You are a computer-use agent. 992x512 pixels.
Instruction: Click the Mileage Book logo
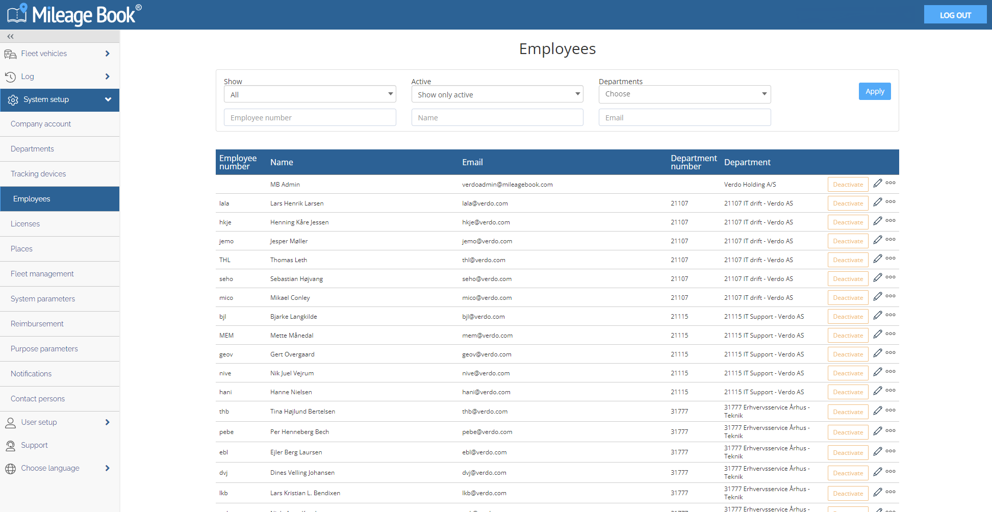coord(74,14)
